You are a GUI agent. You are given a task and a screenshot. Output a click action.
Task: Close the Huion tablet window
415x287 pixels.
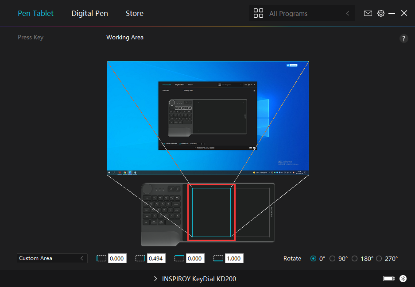(x=404, y=13)
